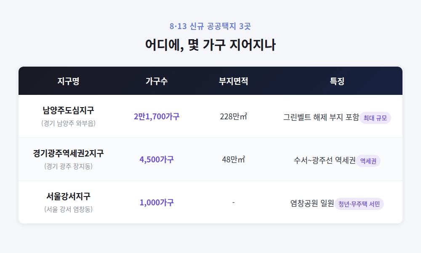Viewport: 421px width, 253px height.
Task: Click the 부지면적 column header
Action: pyautogui.click(x=233, y=81)
